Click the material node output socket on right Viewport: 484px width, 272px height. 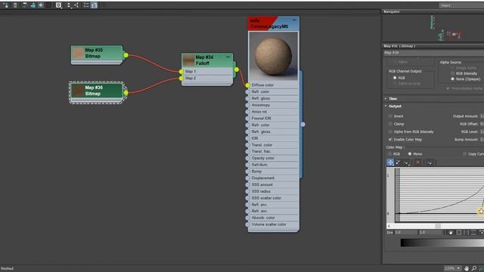[x=302, y=124]
